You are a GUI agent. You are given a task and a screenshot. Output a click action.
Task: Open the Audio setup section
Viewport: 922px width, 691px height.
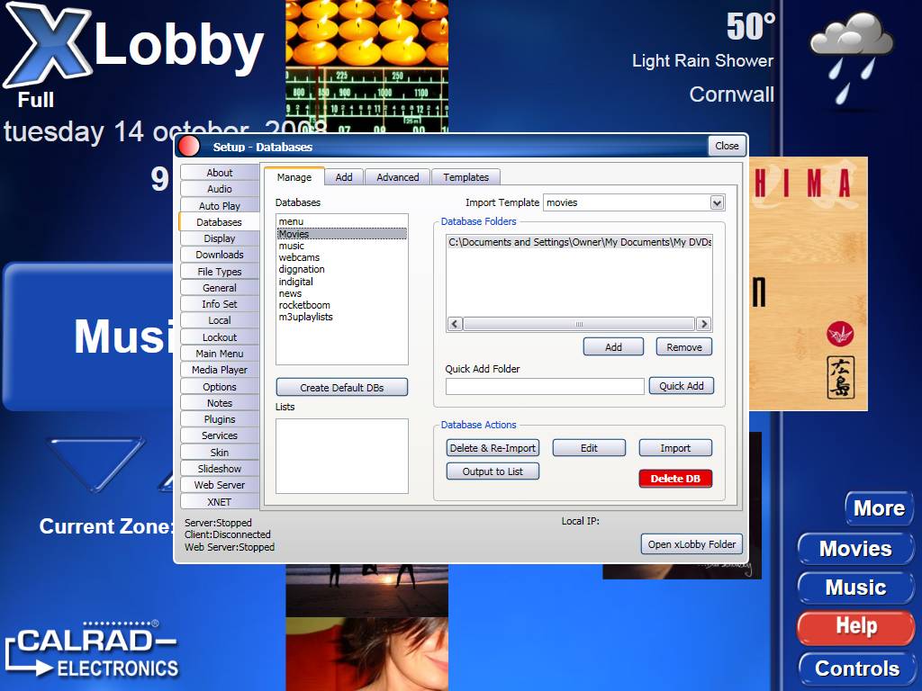point(220,189)
